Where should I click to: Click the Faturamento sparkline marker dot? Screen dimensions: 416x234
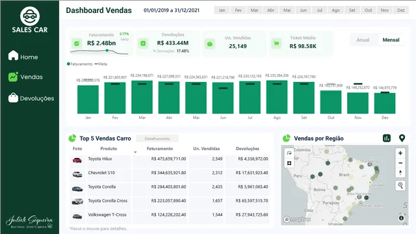coord(107,51)
